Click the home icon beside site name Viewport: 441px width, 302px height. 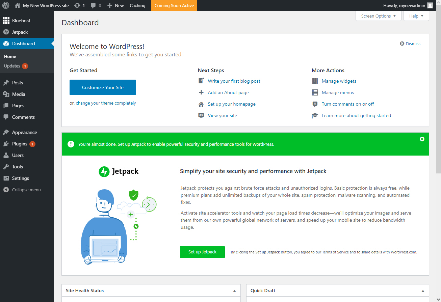pos(18,5)
